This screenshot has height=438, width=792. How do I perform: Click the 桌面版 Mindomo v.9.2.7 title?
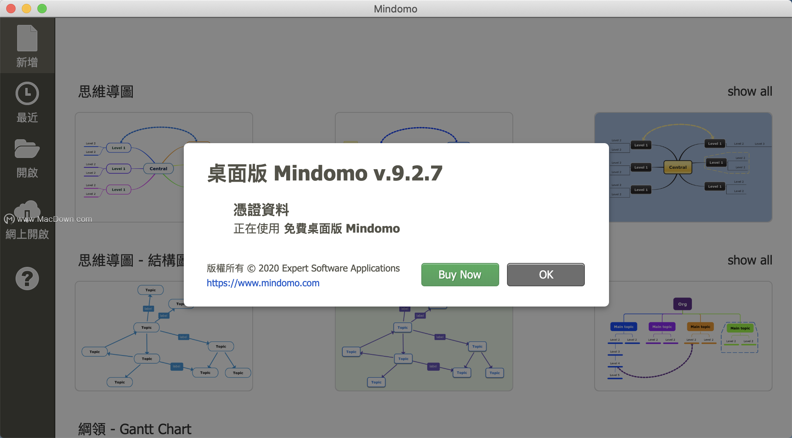tap(325, 173)
